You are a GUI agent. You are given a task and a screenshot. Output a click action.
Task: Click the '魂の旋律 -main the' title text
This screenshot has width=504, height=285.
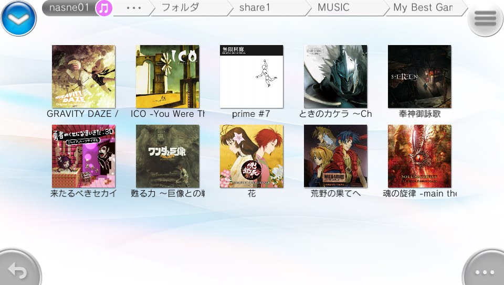coord(419,193)
